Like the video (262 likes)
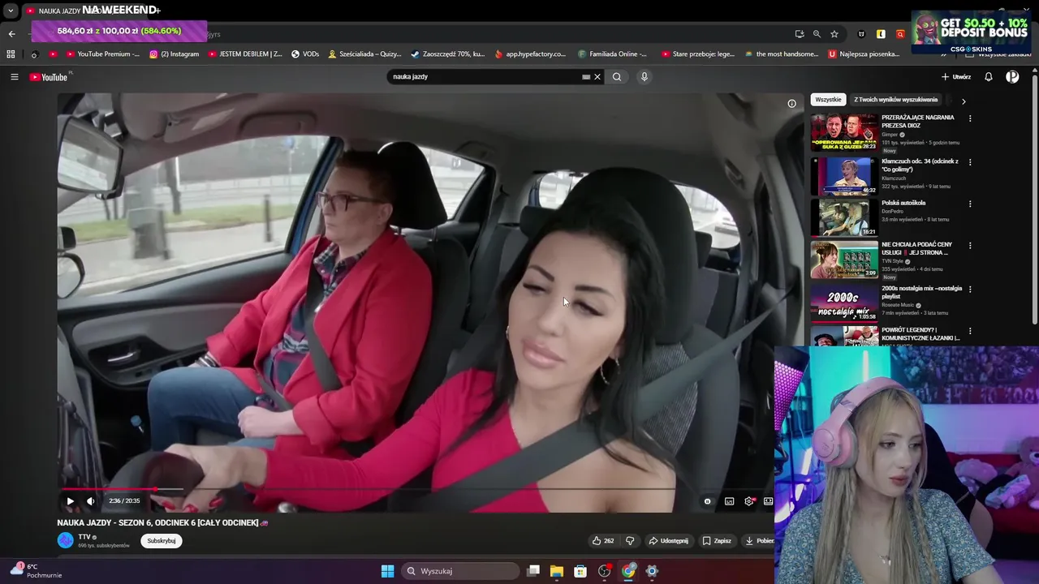 point(602,541)
